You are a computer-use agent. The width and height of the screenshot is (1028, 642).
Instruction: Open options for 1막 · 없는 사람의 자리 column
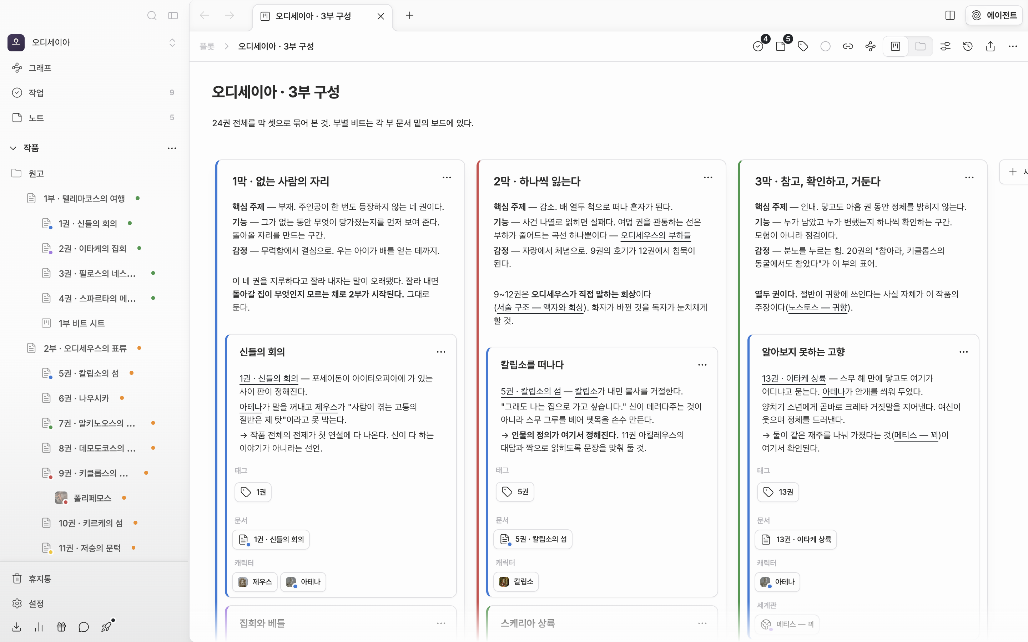point(447,178)
